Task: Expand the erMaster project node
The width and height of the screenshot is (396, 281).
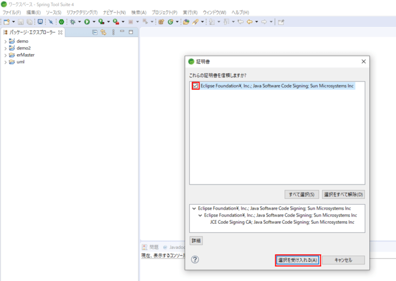Action: point(5,55)
